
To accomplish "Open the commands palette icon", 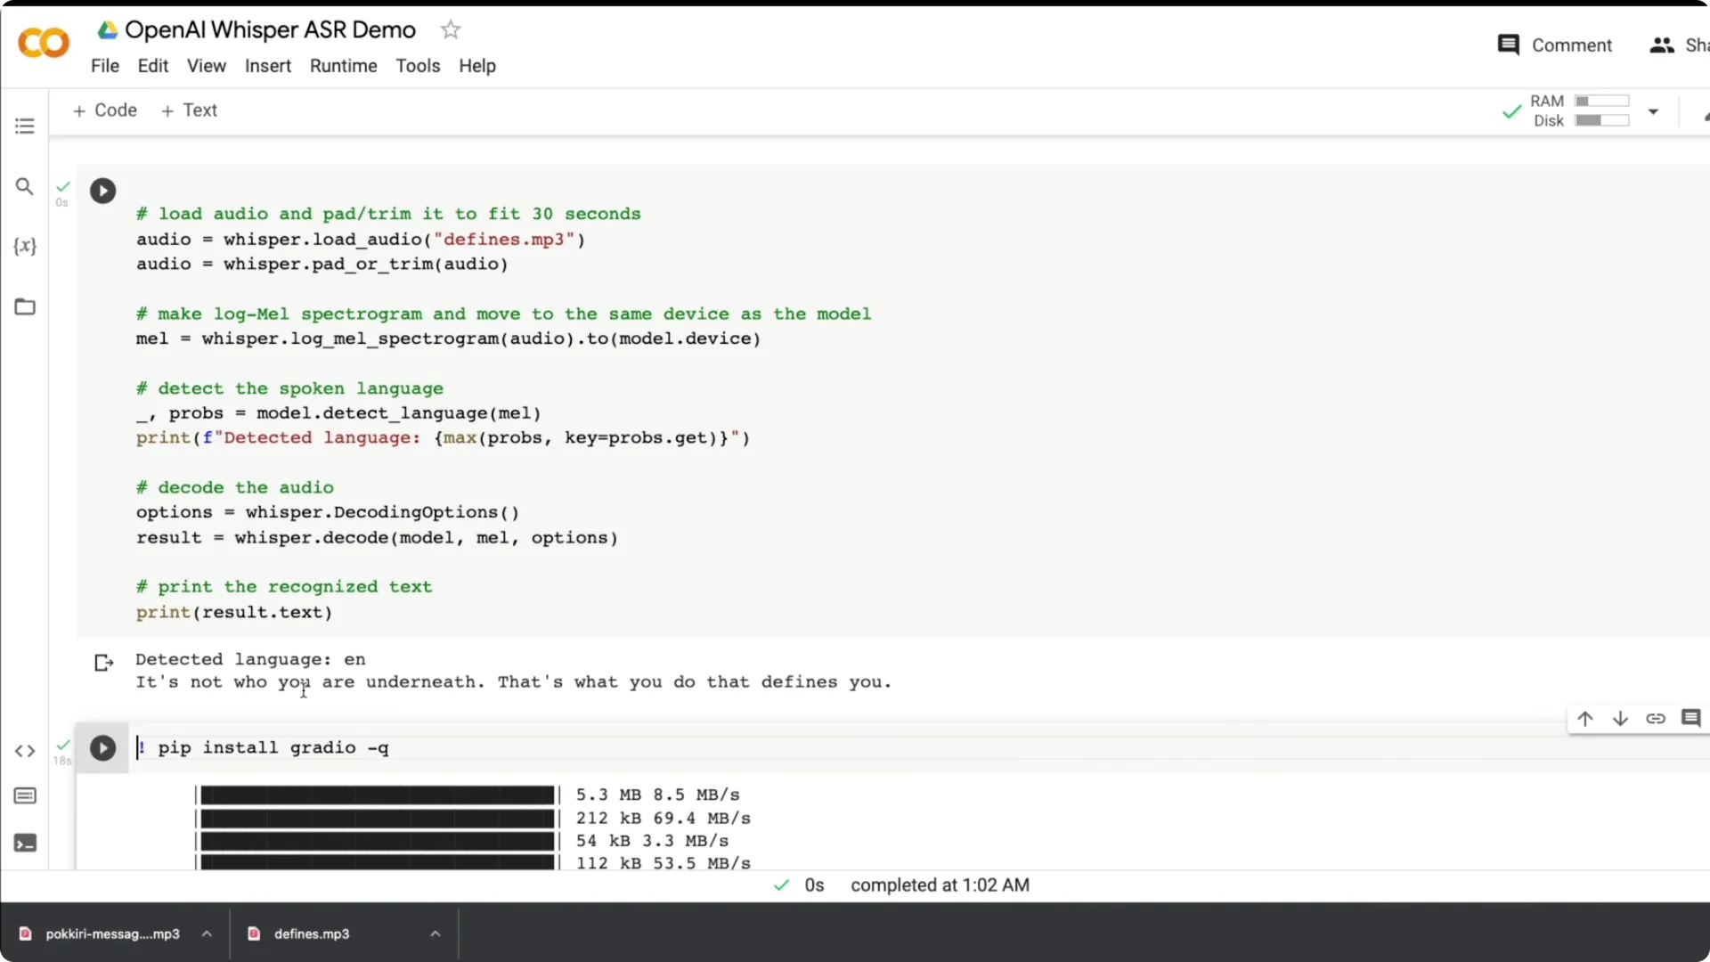I will coord(24,796).
